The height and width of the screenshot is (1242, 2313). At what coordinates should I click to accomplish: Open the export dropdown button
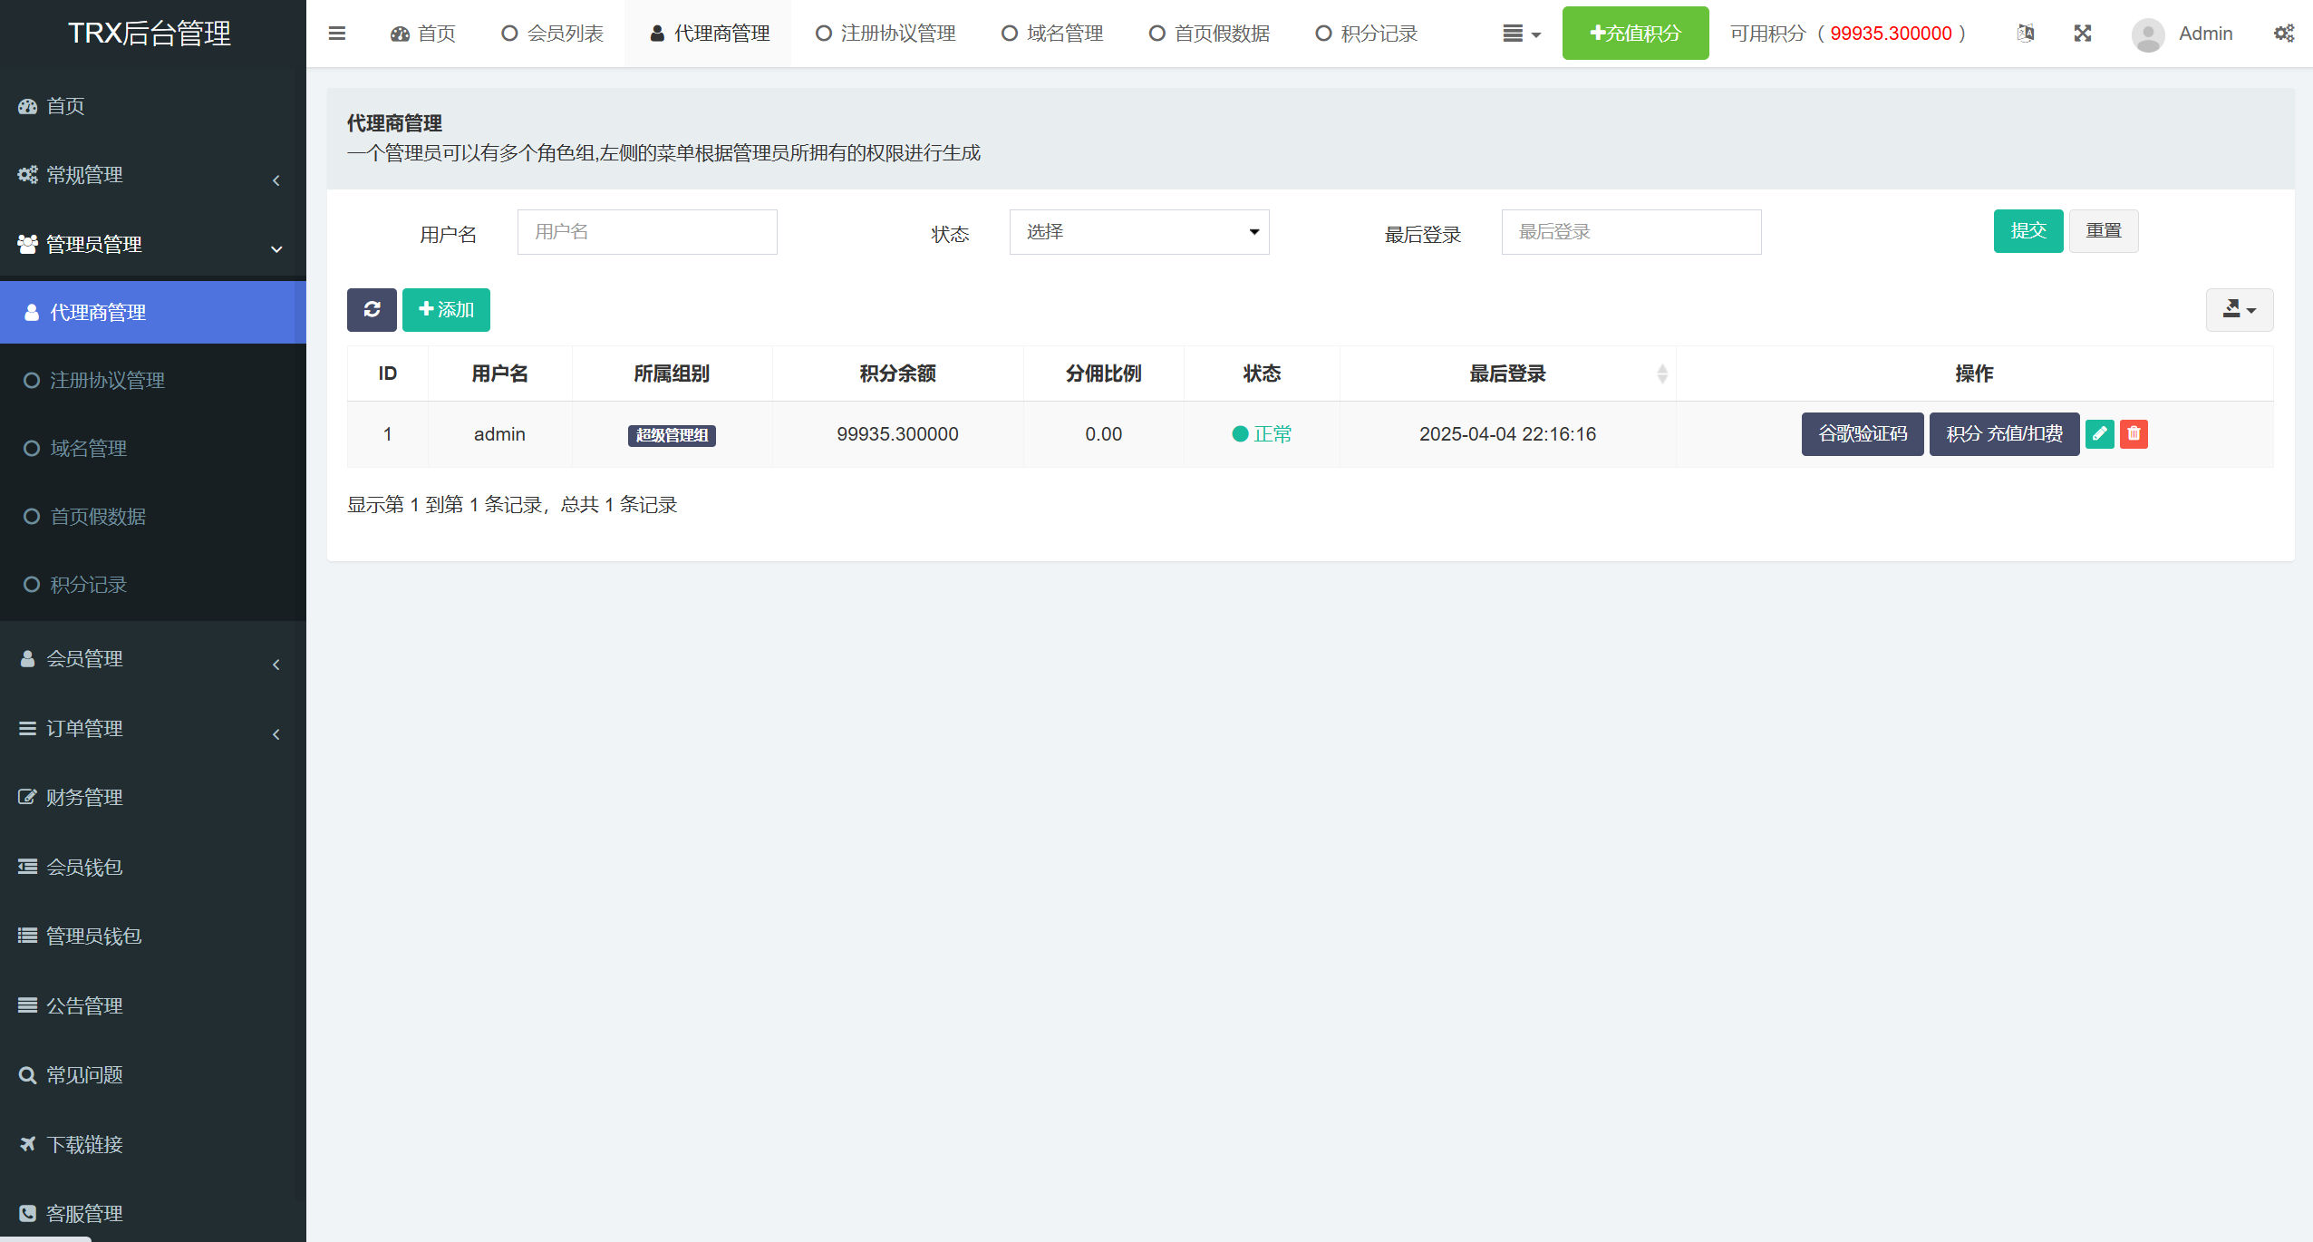[x=2239, y=310]
